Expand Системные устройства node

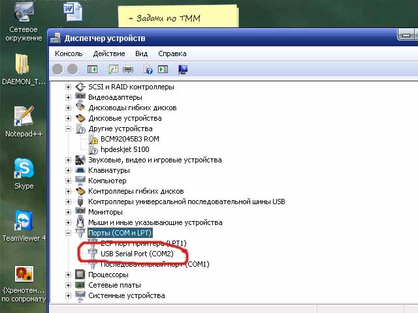[68, 295]
